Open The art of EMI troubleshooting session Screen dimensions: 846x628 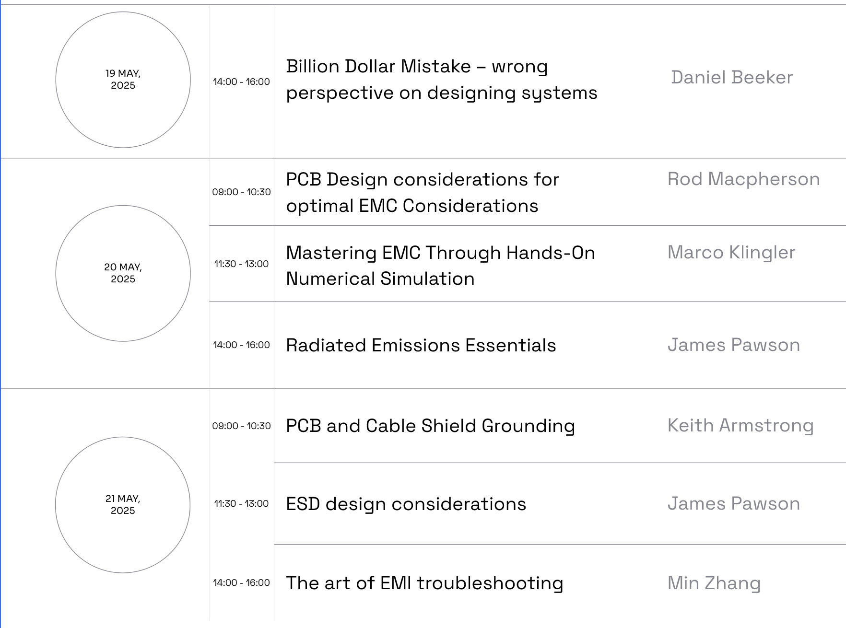(x=425, y=583)
